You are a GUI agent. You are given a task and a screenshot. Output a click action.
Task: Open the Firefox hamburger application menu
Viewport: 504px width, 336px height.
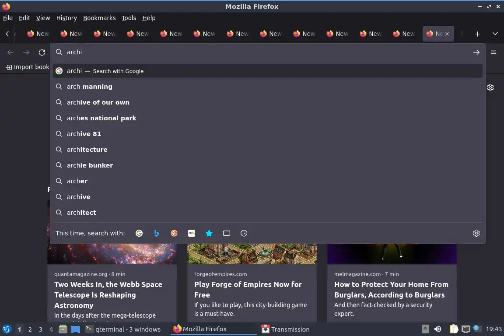click(x=493, y=52)
